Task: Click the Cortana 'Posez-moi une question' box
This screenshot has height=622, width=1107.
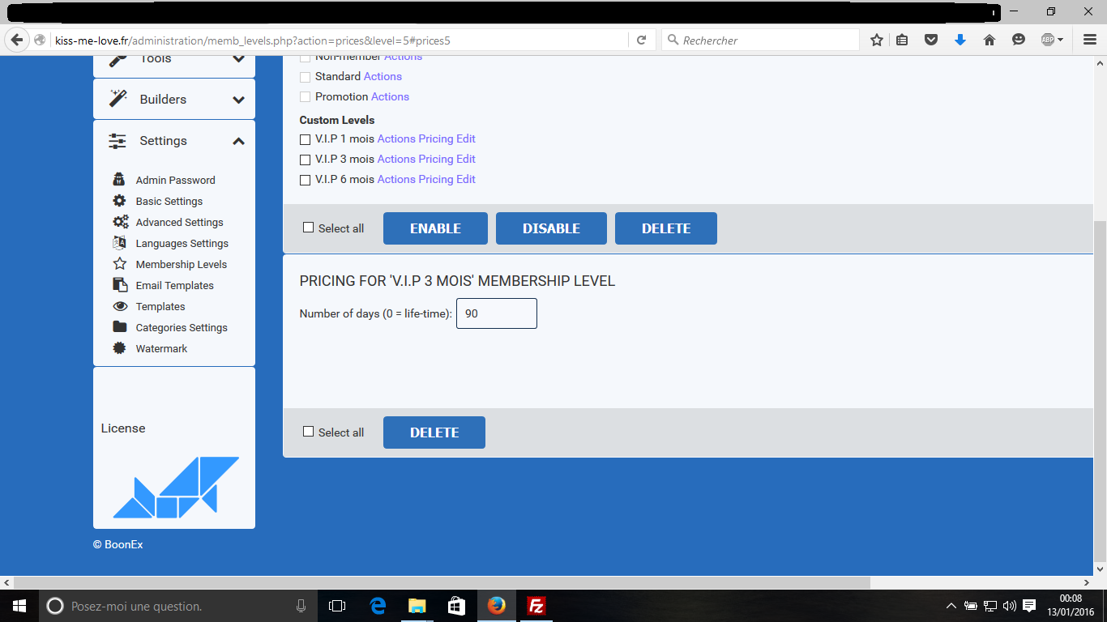Action: point(178,606)
